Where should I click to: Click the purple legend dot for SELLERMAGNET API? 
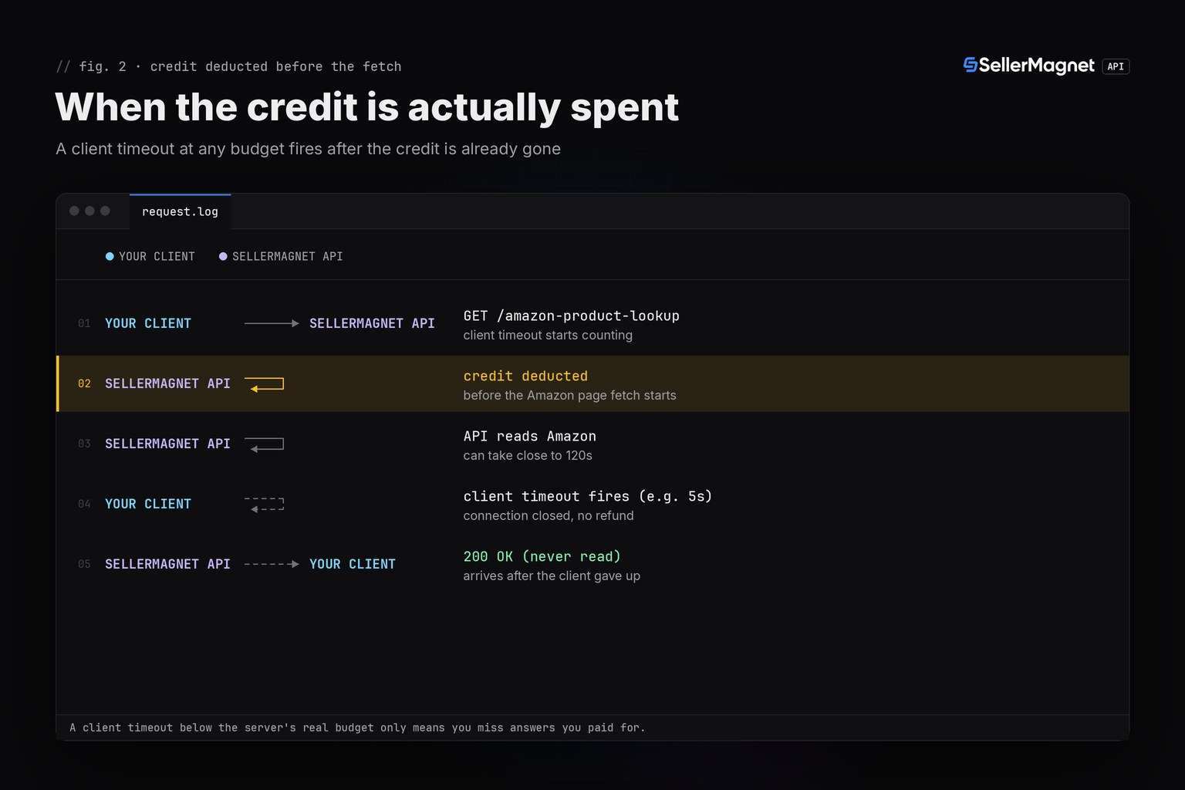click(223, 256)
